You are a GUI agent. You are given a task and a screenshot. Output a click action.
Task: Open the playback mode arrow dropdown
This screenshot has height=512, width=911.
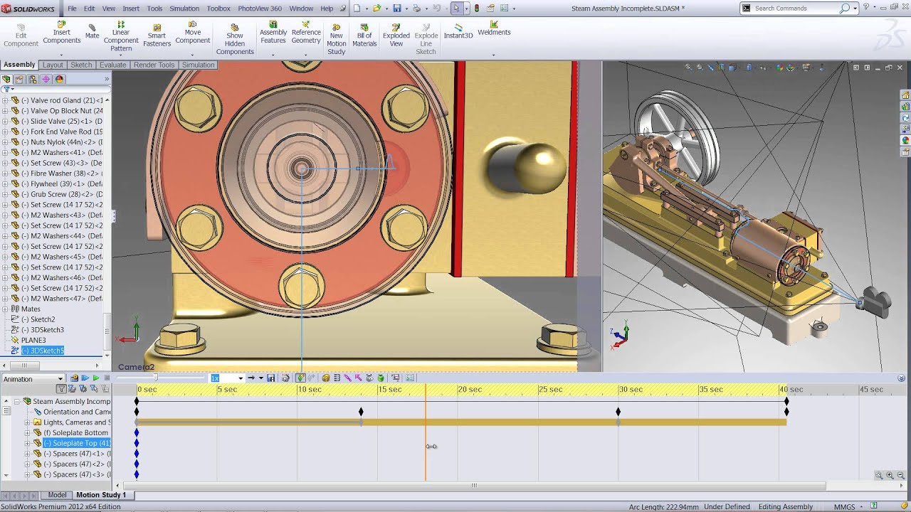(x=260, y=378)
